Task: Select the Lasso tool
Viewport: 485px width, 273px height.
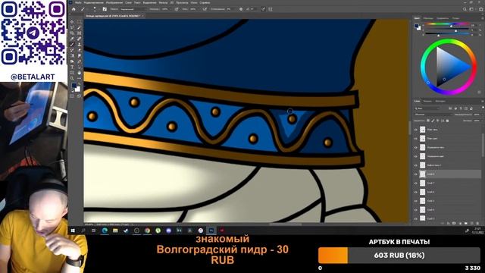Action: click(72, 27)
